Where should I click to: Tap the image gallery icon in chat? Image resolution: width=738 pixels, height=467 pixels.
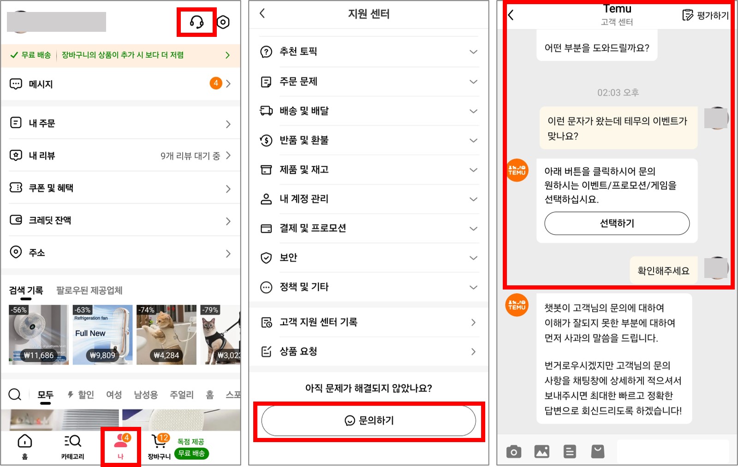tap(542, 452)
